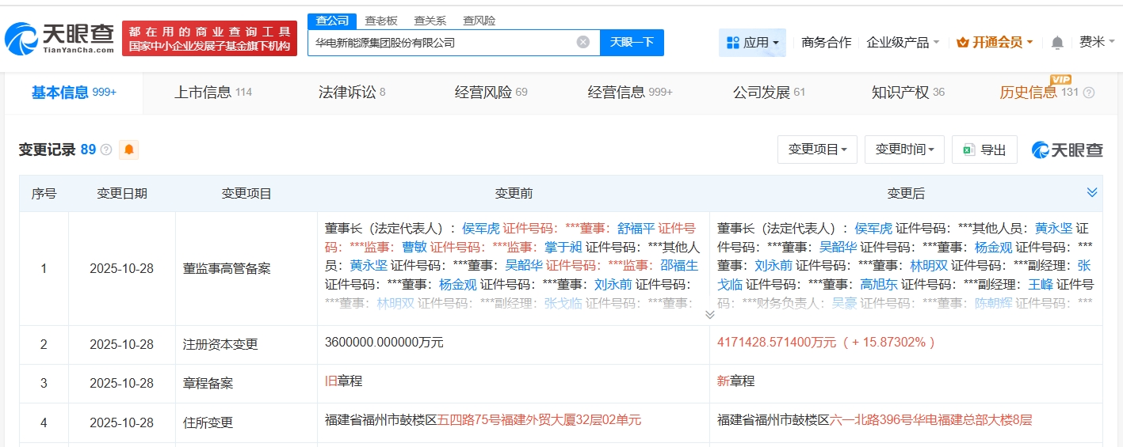
Task: Open the 开通会员 membership dropdown
Action: (995, 43)
